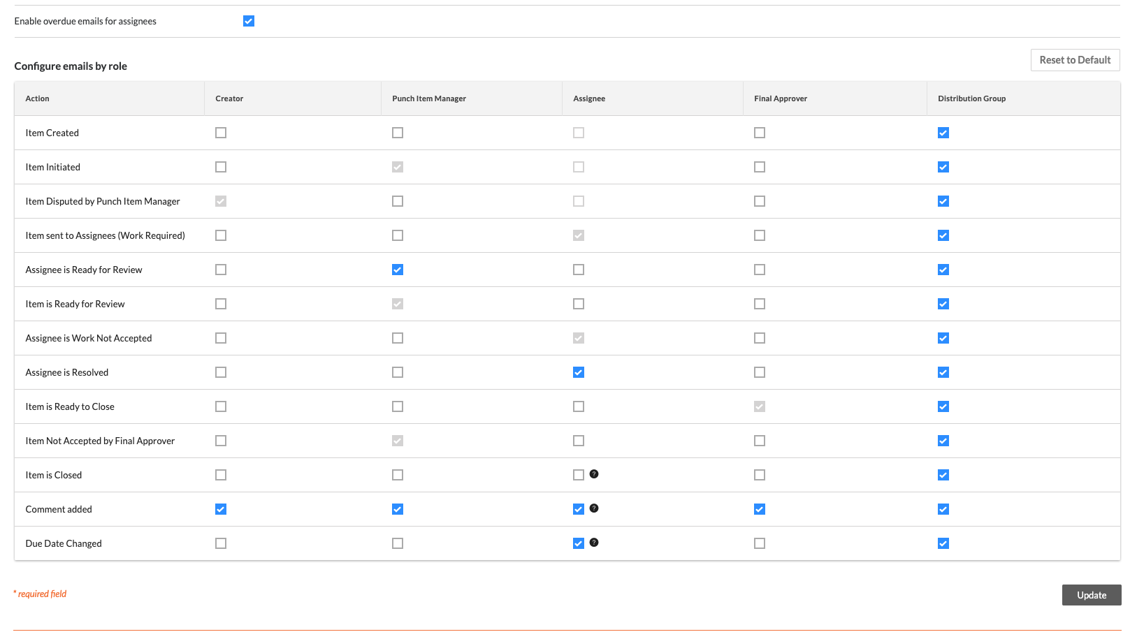Check Assignee box for Item is Ready to Close
The image size is (1137, 639).
[579, 406]
